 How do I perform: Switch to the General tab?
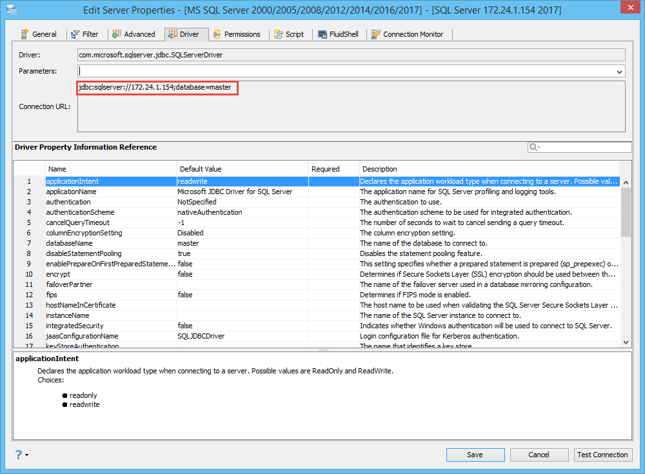pos(39,34)
